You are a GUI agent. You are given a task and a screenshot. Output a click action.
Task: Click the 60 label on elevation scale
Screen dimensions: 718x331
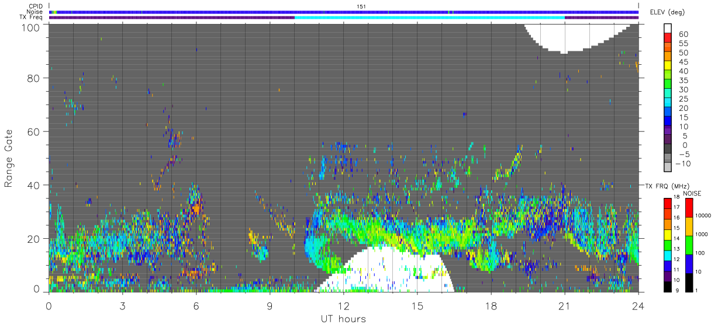(684, 34)
